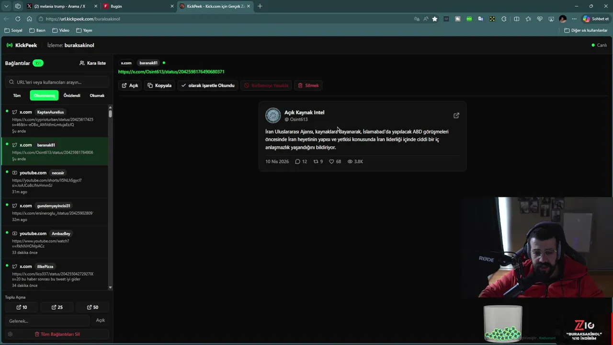Screen dimensions: 613x345
Task: Open the AmbazBey youtube.com link entry
Action: (54, 243)
